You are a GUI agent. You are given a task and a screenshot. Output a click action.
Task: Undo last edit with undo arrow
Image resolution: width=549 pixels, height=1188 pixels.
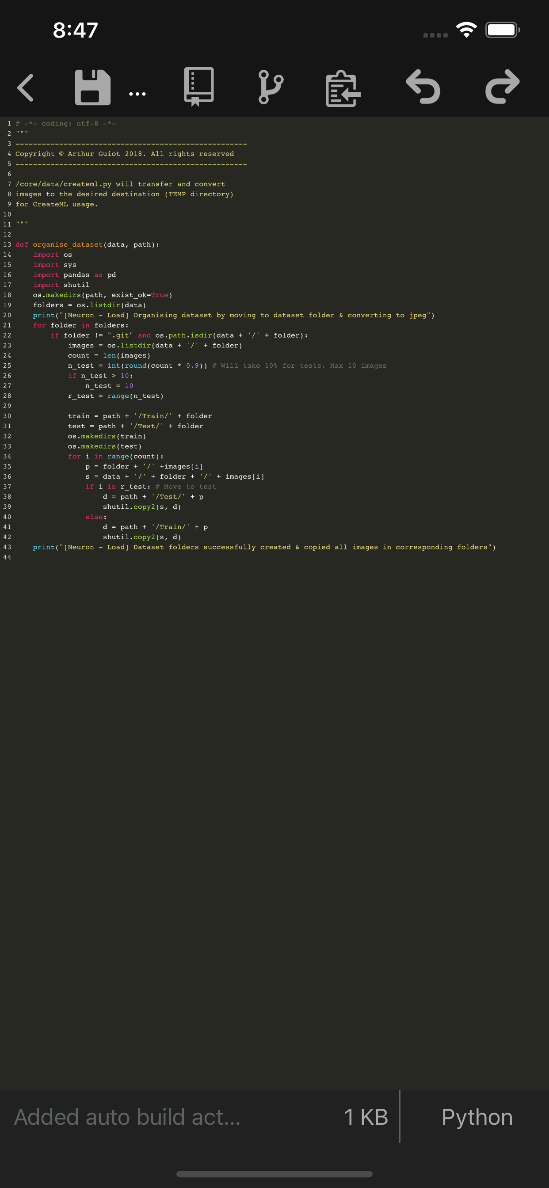point(423,87)
